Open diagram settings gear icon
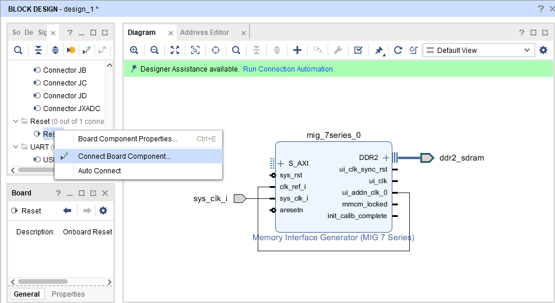The width and height of the screenshot is (555, 303). point(543,50)
